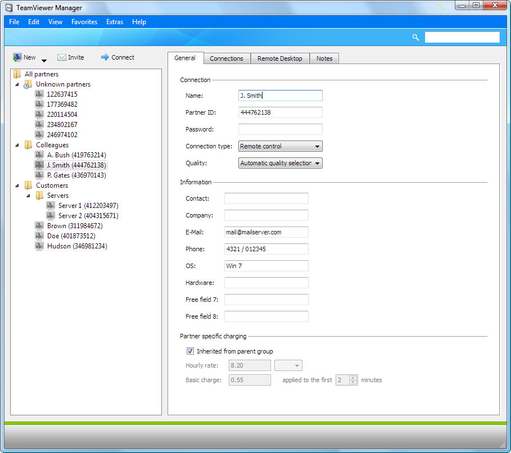511x453 pixels.
Task: Open the Extras menu
Action: (115, 22)
